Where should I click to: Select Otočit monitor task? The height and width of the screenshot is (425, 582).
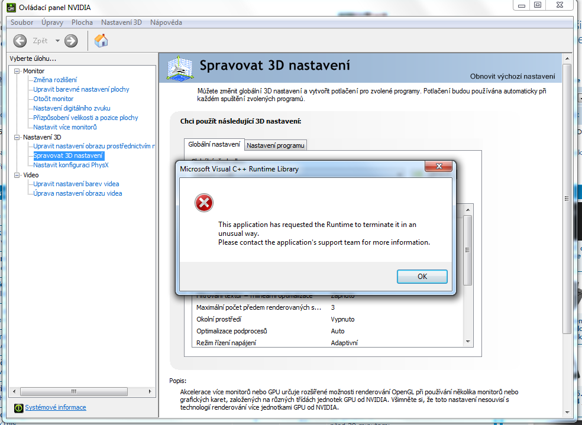pyautogui.click(x=53, y=99)
